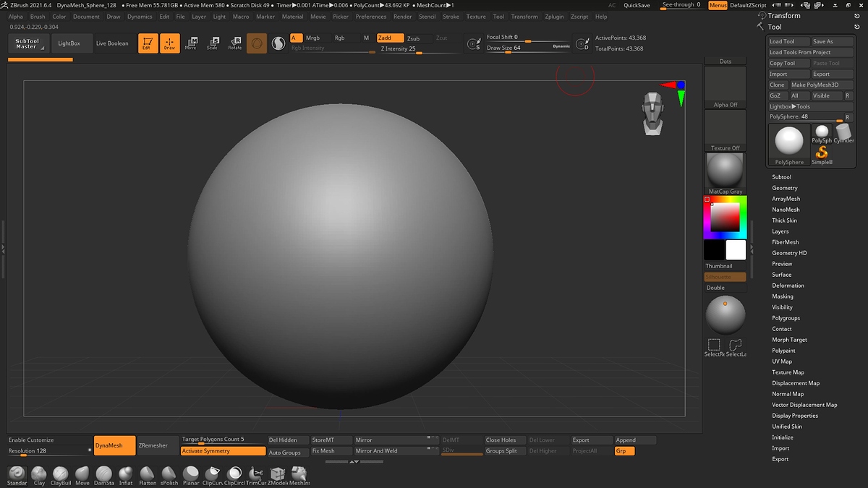Toggle the Zadd mode
868x488 pixels.
point(389,38)
